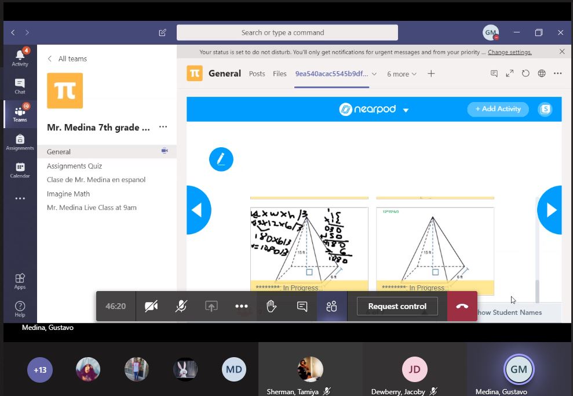Select Medina, Gustavo GM tile

click(519, 369)
